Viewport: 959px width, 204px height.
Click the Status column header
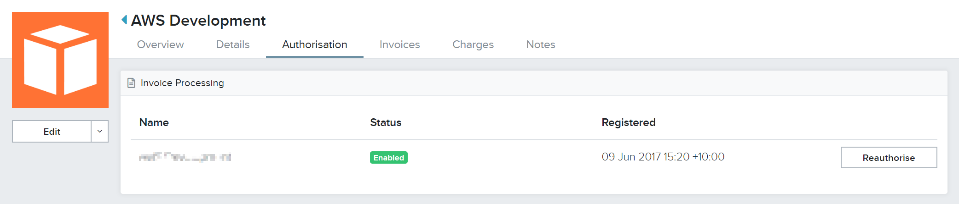pos(386,122)
